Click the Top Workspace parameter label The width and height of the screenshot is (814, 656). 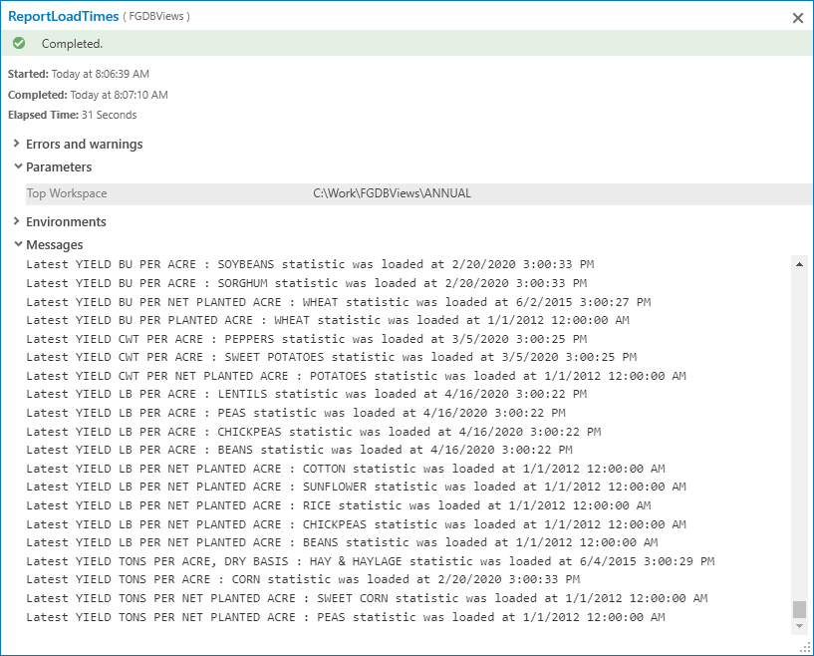67,193
